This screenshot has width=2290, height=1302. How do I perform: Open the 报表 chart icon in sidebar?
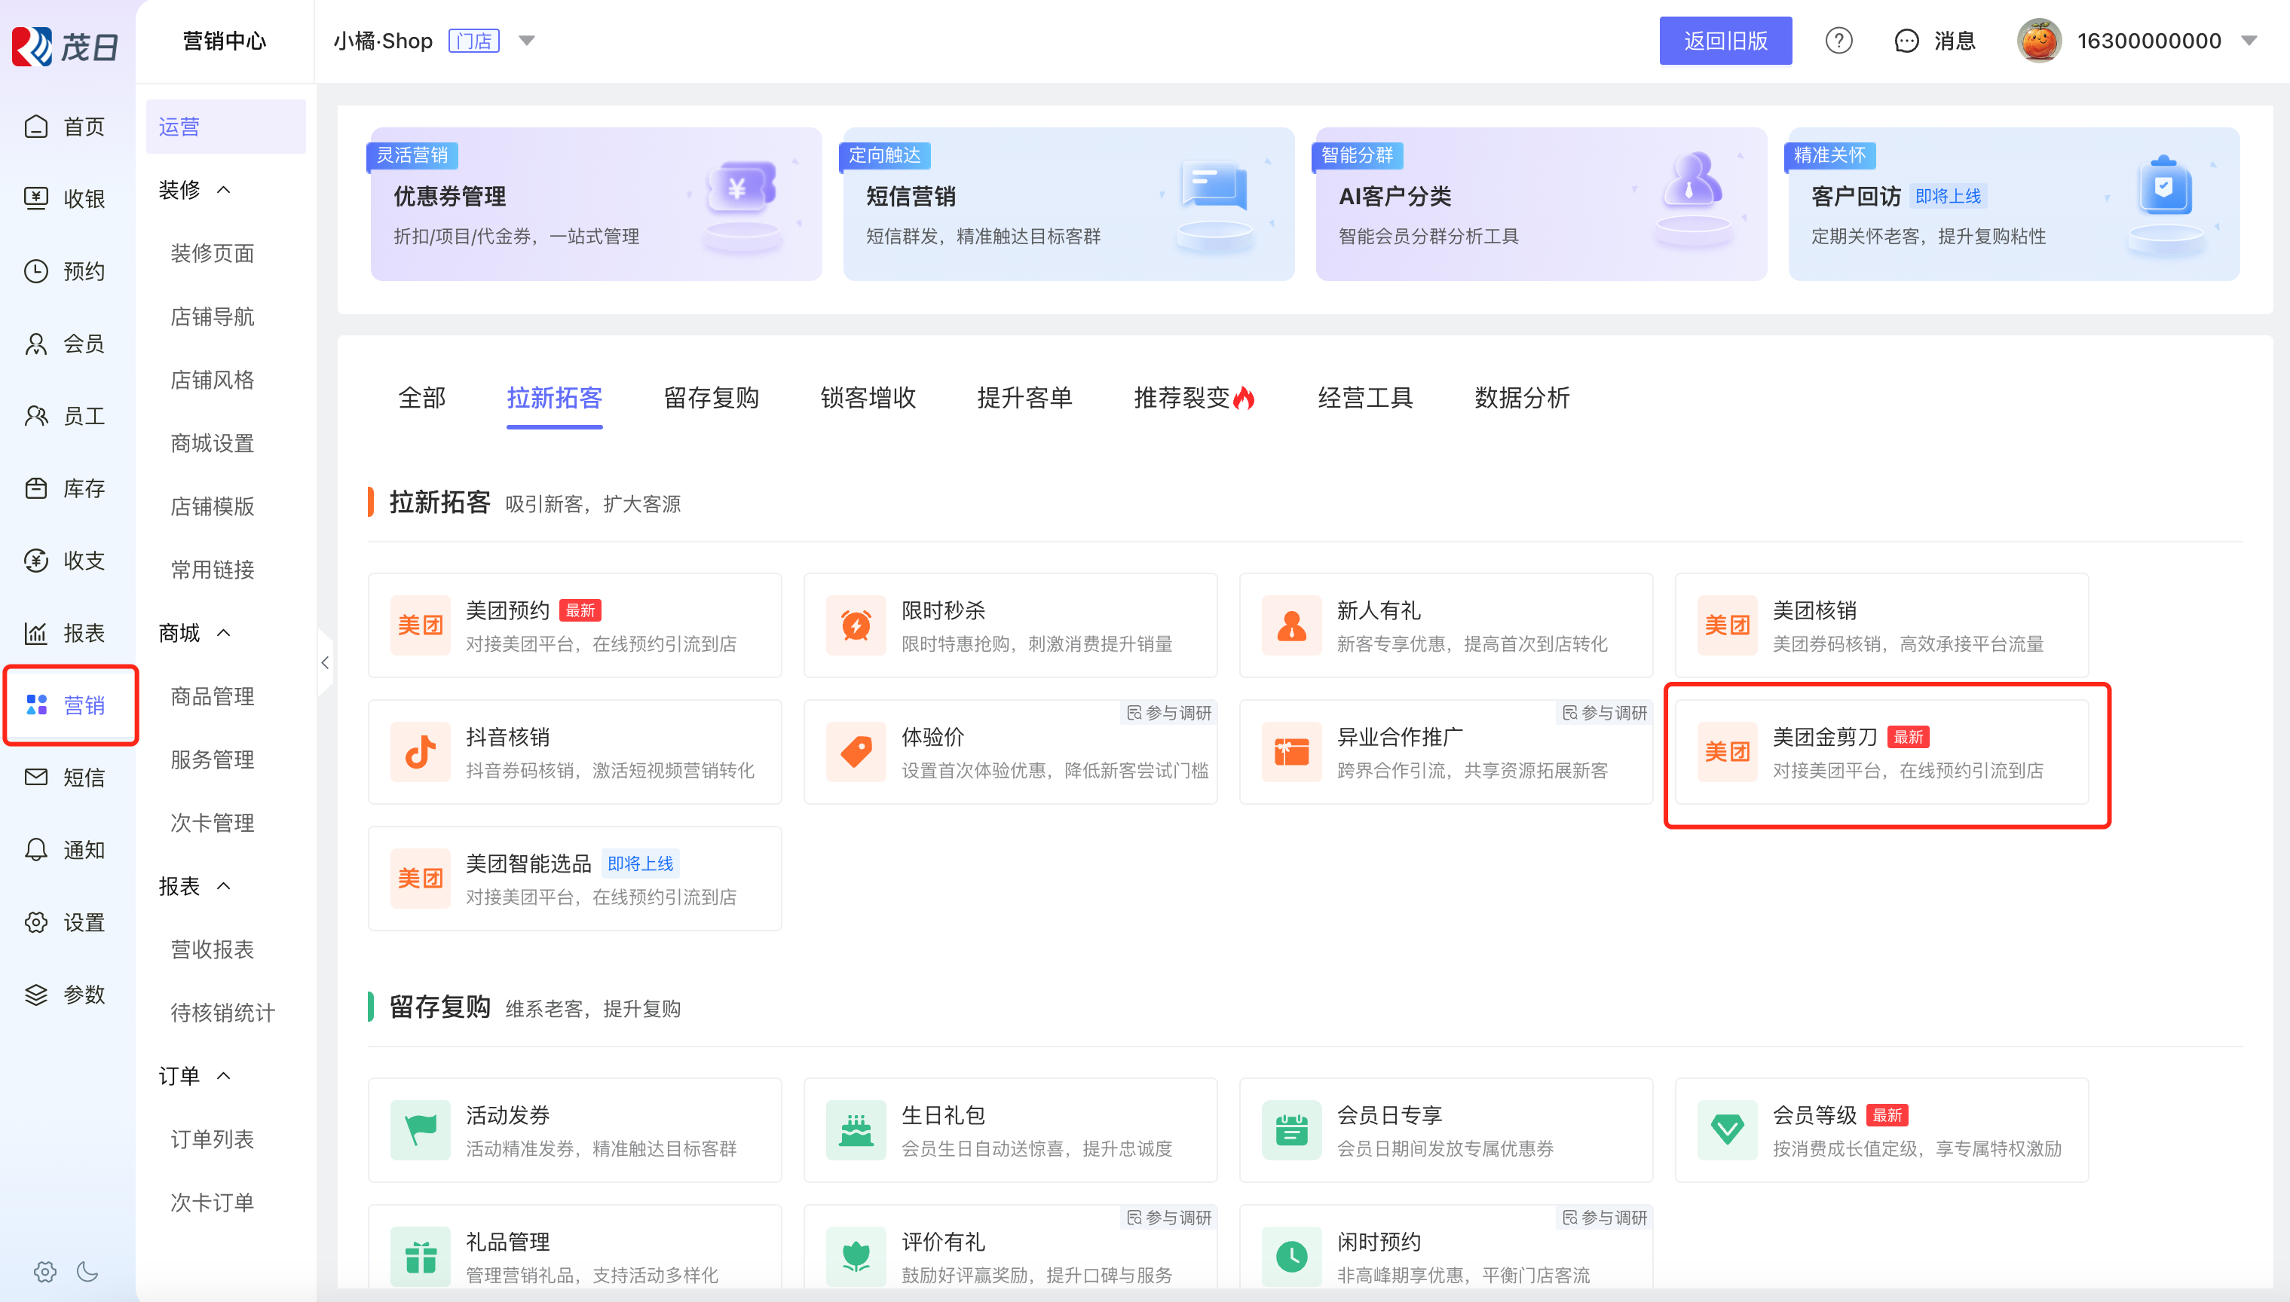coord(35,633)
